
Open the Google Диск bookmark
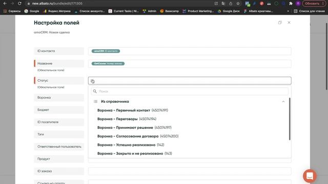229,11
